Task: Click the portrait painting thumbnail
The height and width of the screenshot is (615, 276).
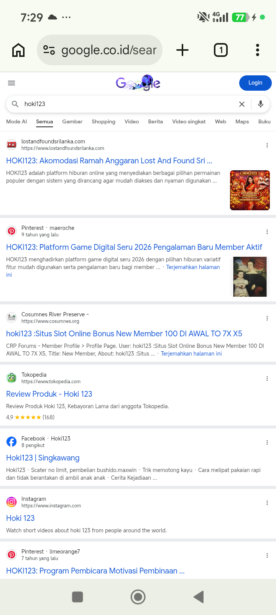Action: pyautogui.click(x=250, y=277)
